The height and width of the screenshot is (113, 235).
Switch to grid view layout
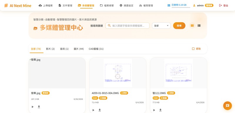pos(192,26)
